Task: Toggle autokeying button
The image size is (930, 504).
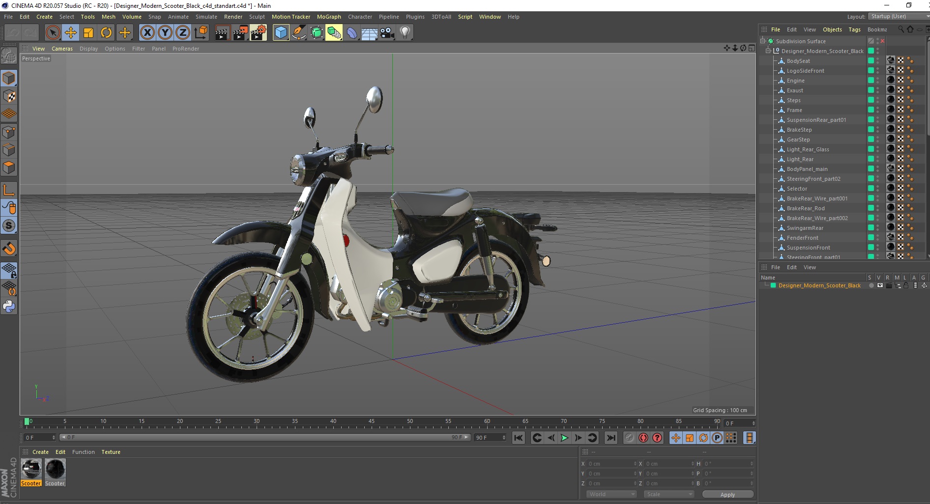Action: (x=643, y=438)
